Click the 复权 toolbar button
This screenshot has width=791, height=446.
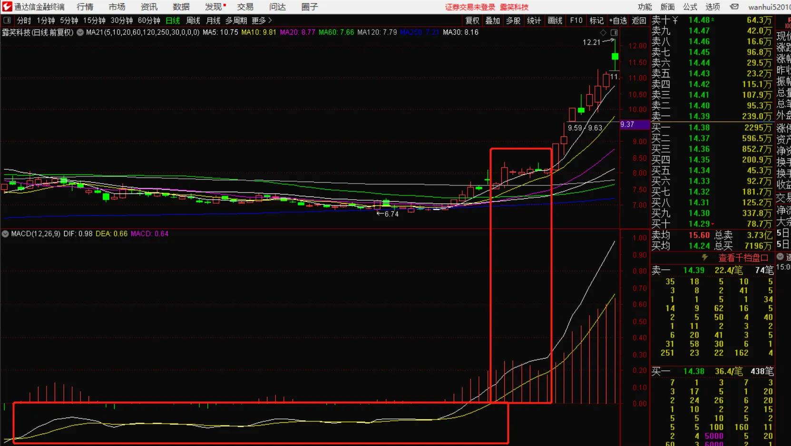[472, 20]
